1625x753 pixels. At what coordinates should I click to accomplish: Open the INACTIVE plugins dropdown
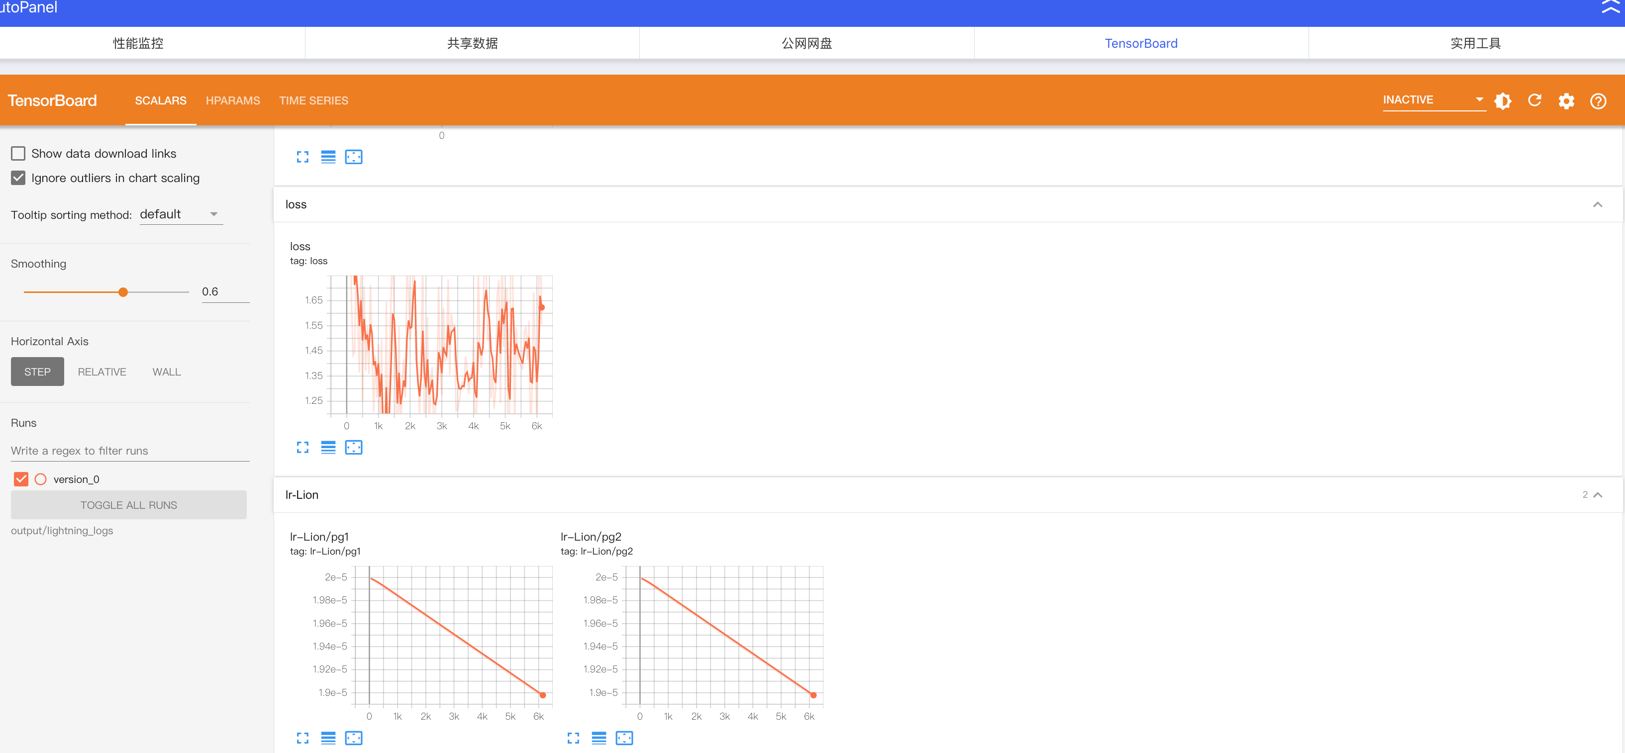1433,99
